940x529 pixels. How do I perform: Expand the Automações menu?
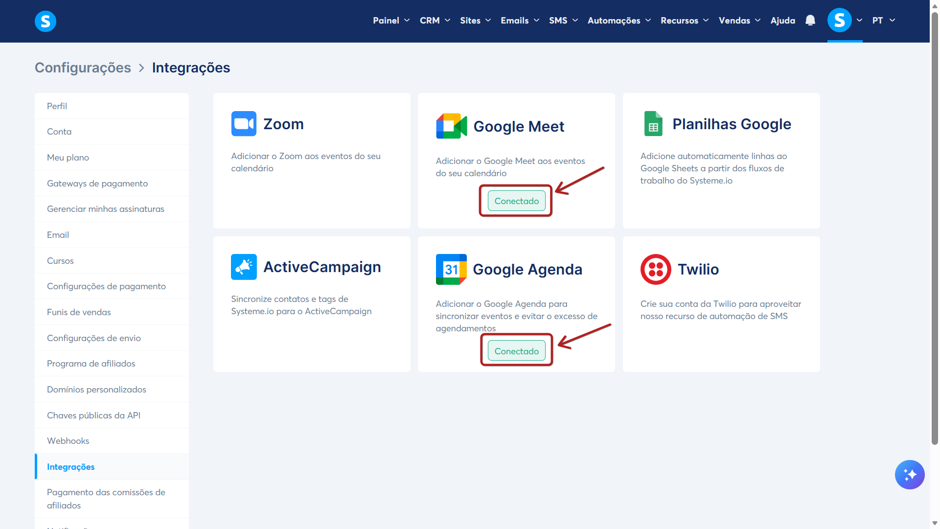point(619,21)
